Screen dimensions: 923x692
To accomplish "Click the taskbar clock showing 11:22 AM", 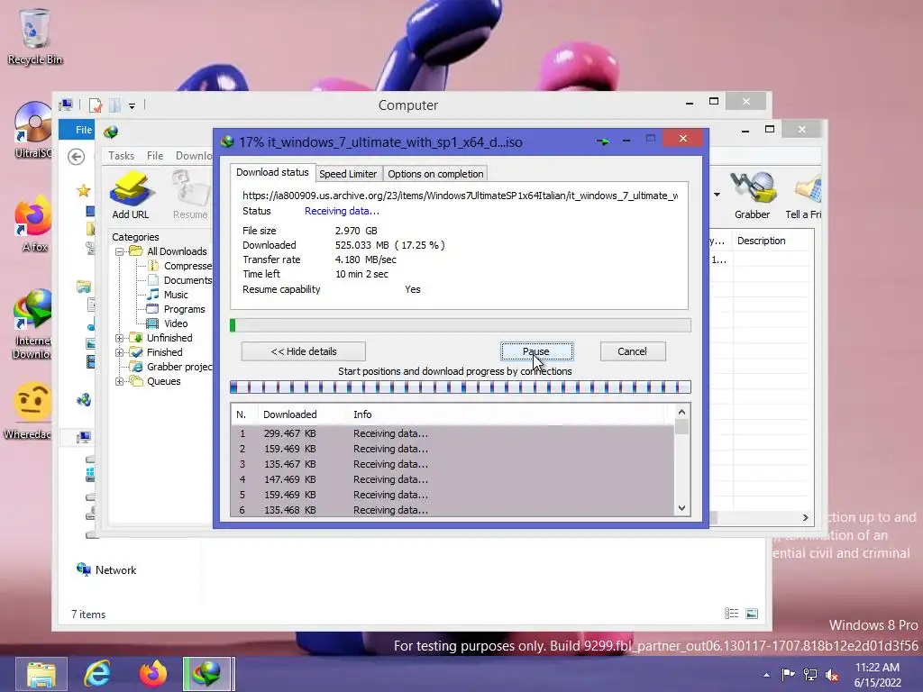I will (877, 675).
